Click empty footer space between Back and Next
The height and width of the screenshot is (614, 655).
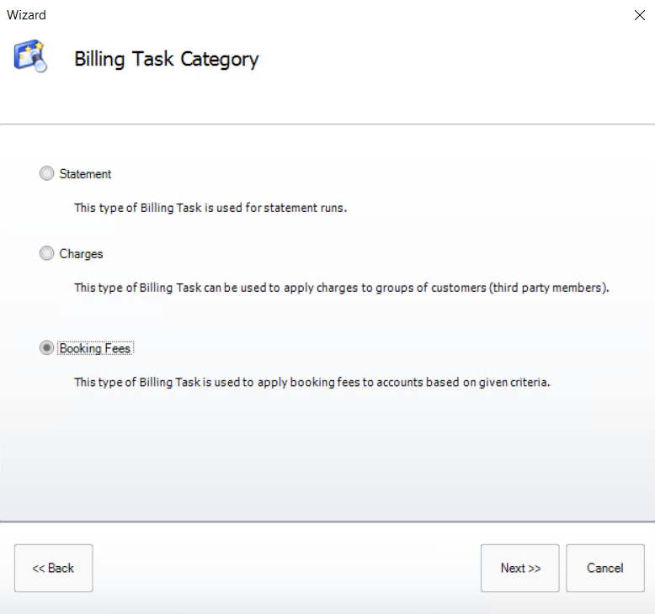(x=286, y=568)
